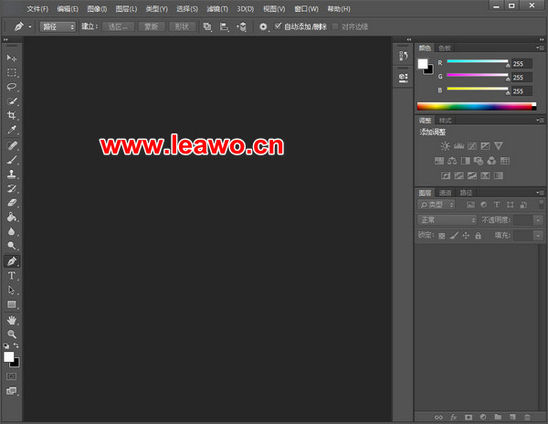This screenshot has height=424, width=548.
Task: Open path operations in options bar
Action: [207, 26]
